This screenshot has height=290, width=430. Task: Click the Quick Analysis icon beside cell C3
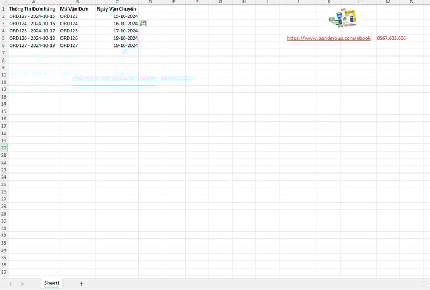click(143, 24)
